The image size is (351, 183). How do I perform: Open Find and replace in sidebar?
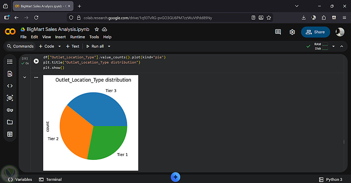pyautogui.click(x=10, y=74)
